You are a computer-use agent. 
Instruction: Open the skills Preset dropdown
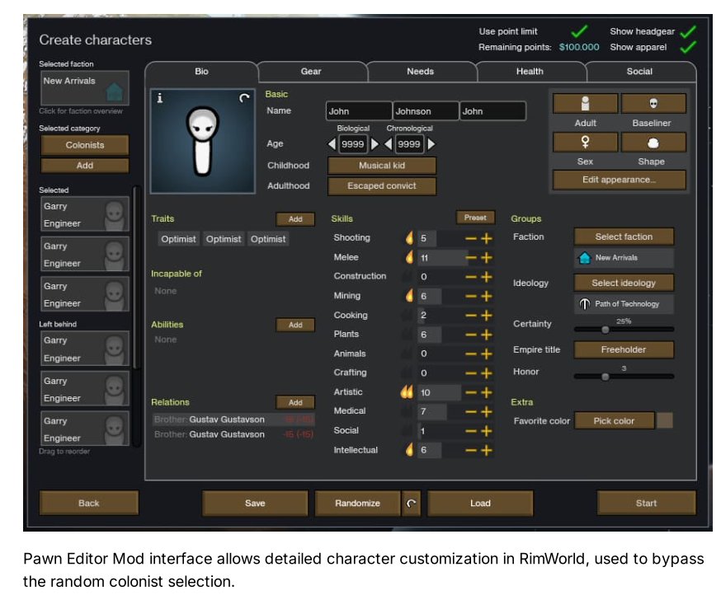pos(475,218)
